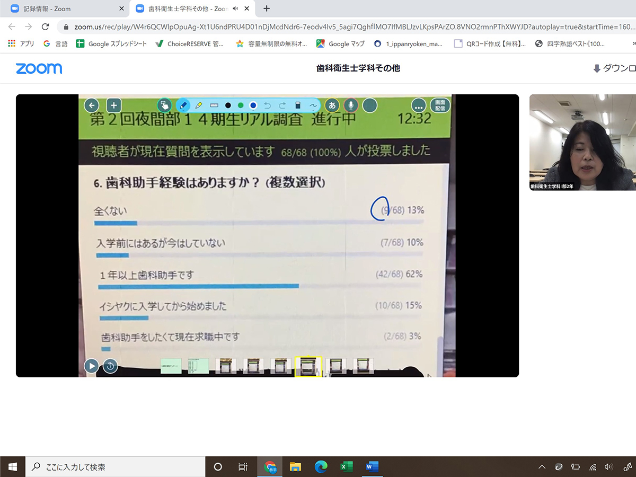636x477 pixels.
Task: Open the first green slide thumbnail
Action: click(171, 366)
